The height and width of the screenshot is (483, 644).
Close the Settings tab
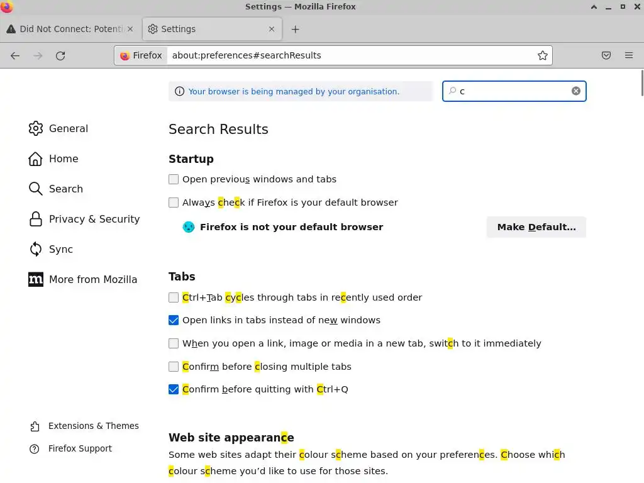[272, 29]
